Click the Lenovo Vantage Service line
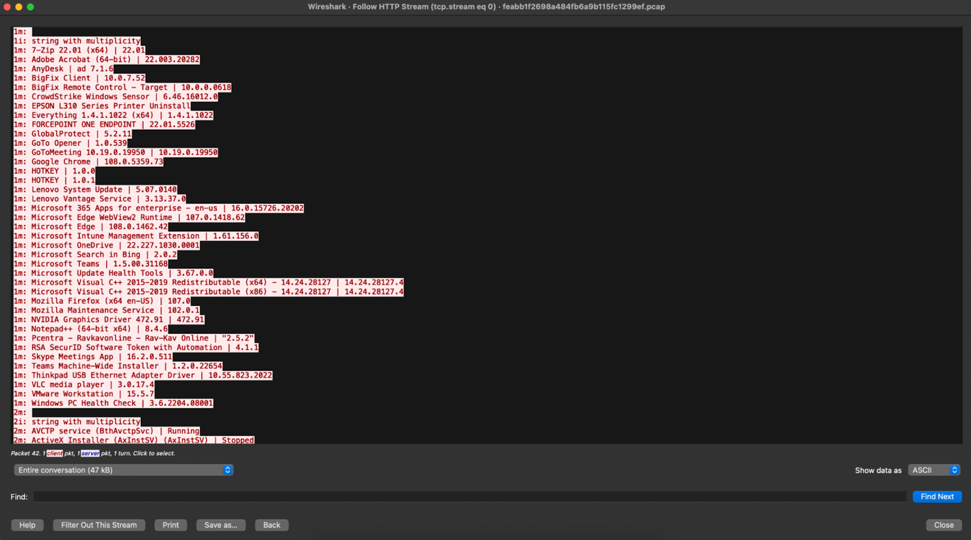Image resolution: width=971 pixels, height=540 pixels. 100,199
